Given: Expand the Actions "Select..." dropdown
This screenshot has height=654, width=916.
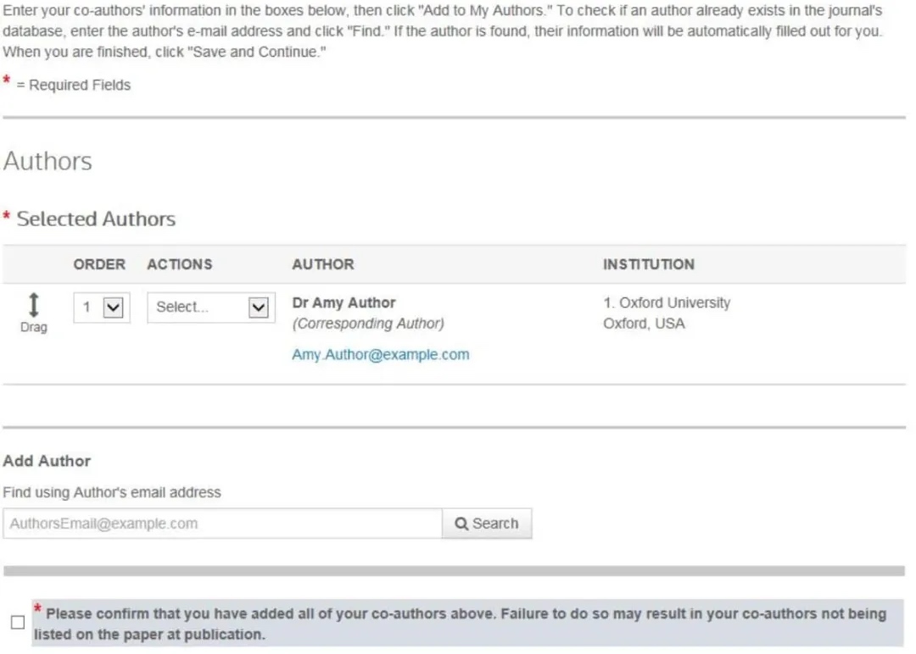Looking at the screenshot, I should [x=210, y=308].
